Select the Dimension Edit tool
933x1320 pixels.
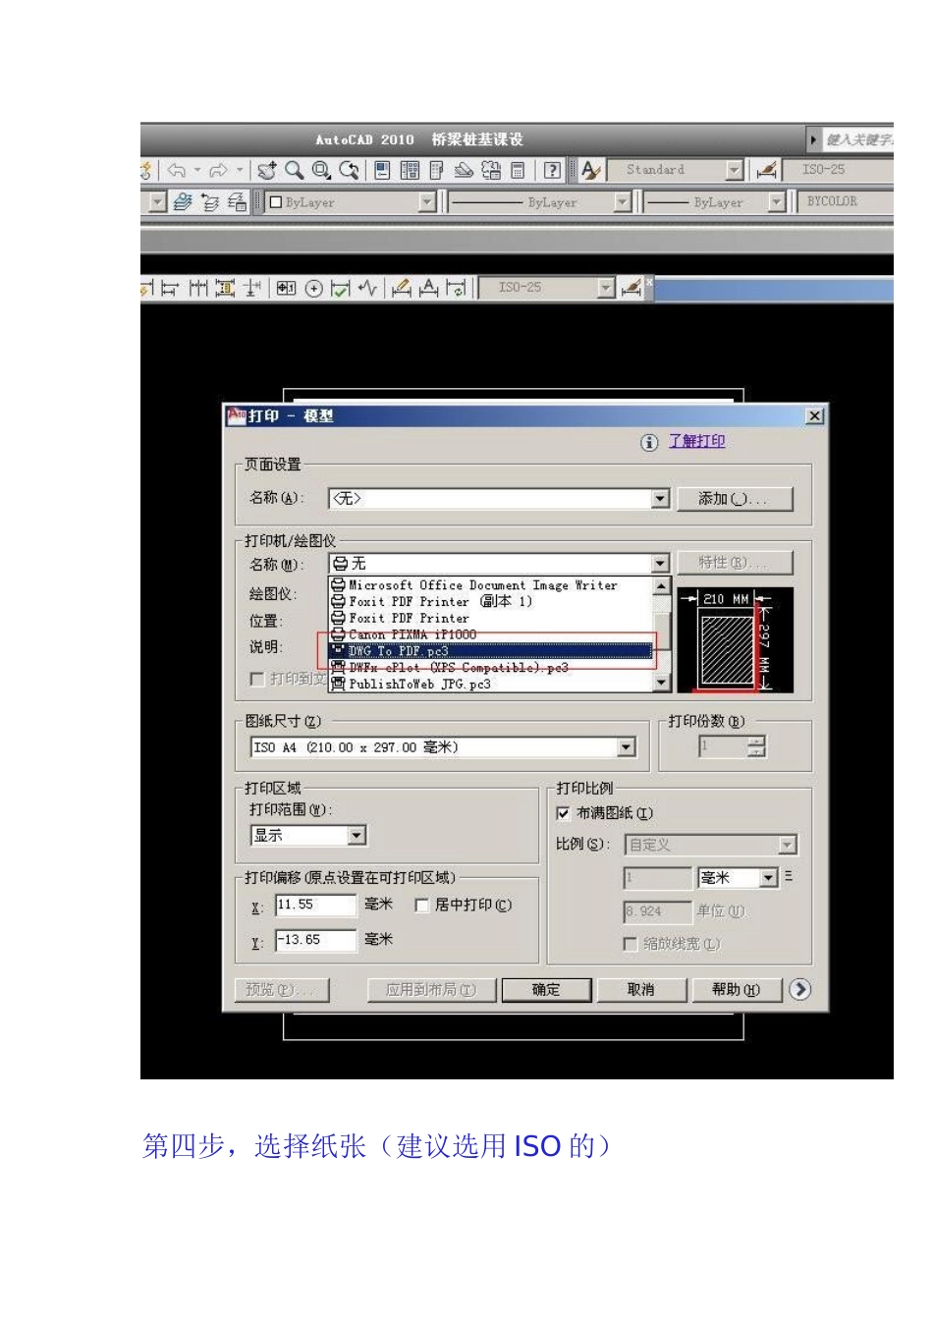point(401,288)
